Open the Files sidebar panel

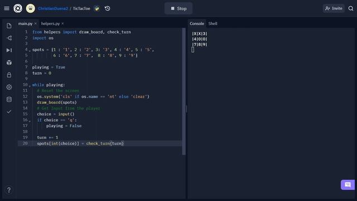coord(9,26)
